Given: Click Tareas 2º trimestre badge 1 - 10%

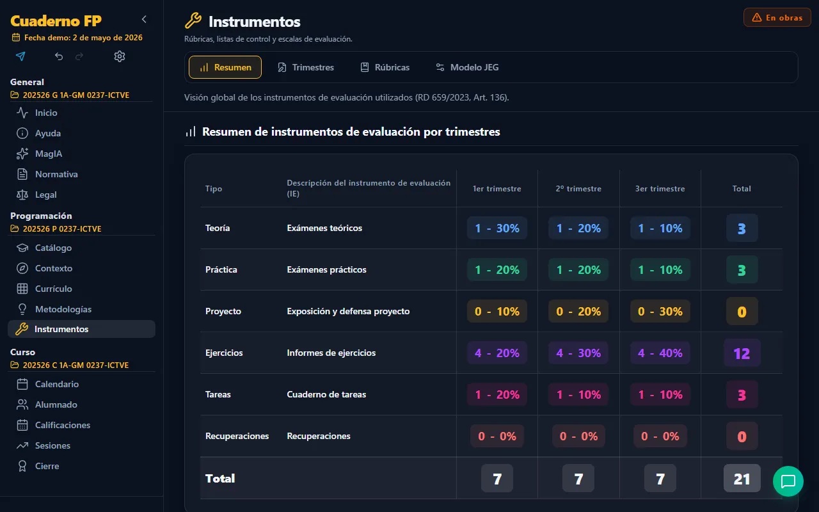Looking at the screenshot, I should tap(578, 394).
